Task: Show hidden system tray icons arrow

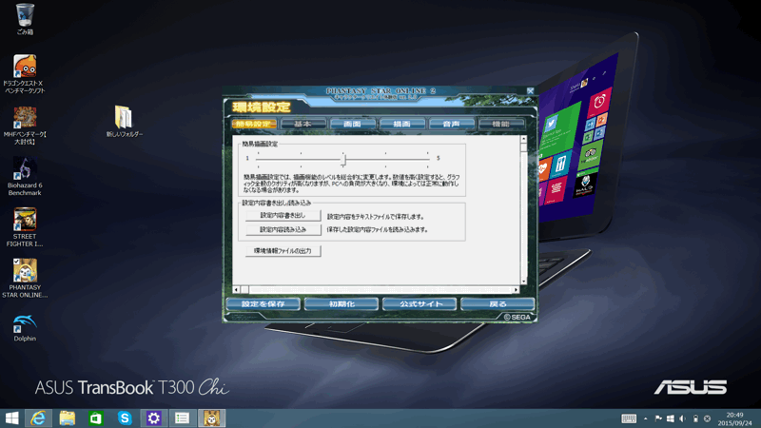Action: pos(646,418)
